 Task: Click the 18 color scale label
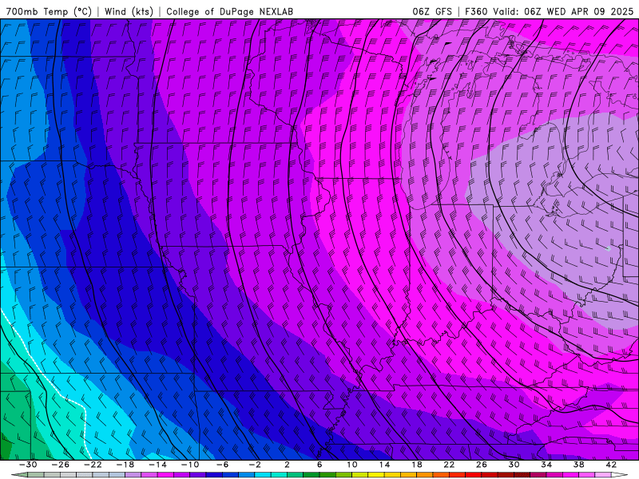click(416, 465)
